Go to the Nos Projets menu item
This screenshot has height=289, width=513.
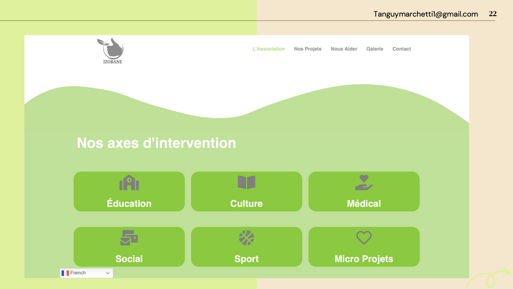tap(308, 49)
